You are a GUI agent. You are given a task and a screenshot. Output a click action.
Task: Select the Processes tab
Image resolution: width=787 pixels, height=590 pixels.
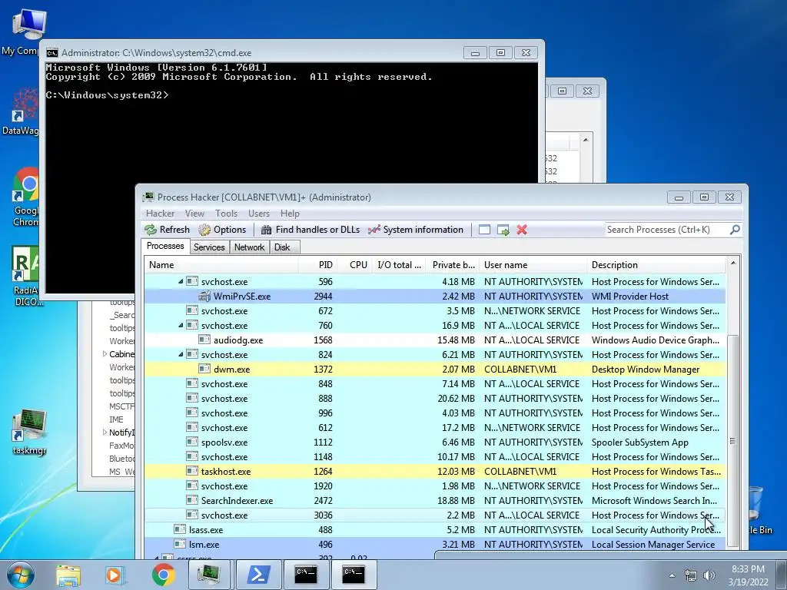165,246
